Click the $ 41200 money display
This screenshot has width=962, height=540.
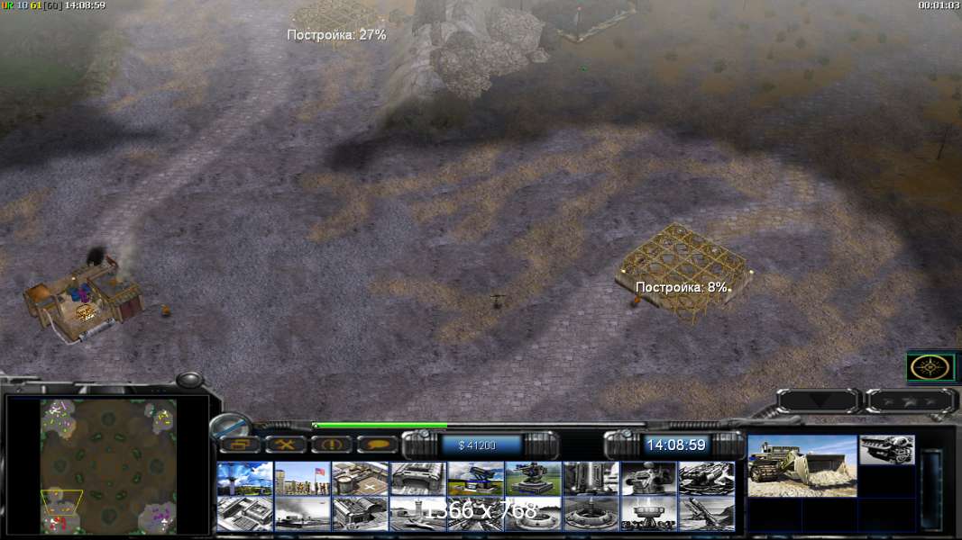(477, 445)
